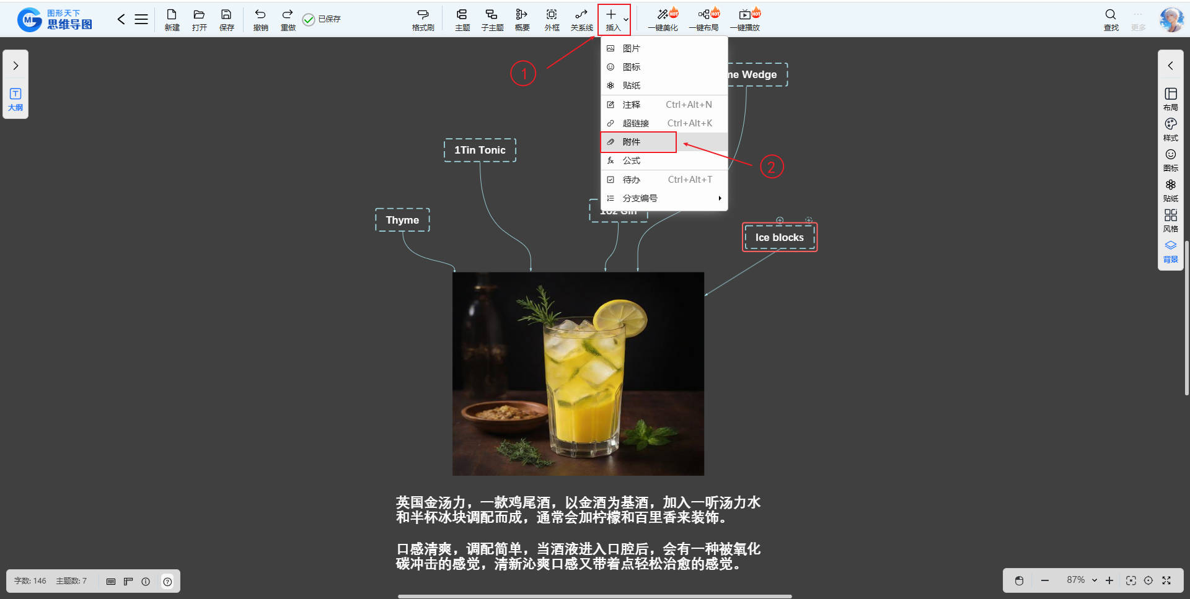Open the Stickers (贴纸) panel in right sidebar
1190x599 pixels.
pos(1170,190)
